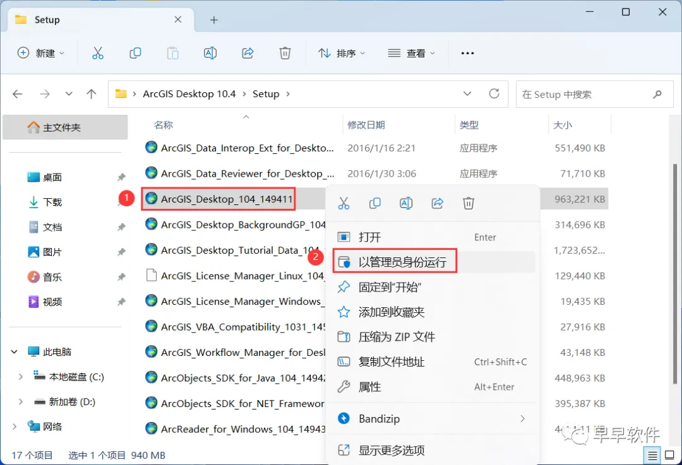Expand the 本地磁盘 (C:) node
Viewport: 682px width, 465px height.
point(20,377)
